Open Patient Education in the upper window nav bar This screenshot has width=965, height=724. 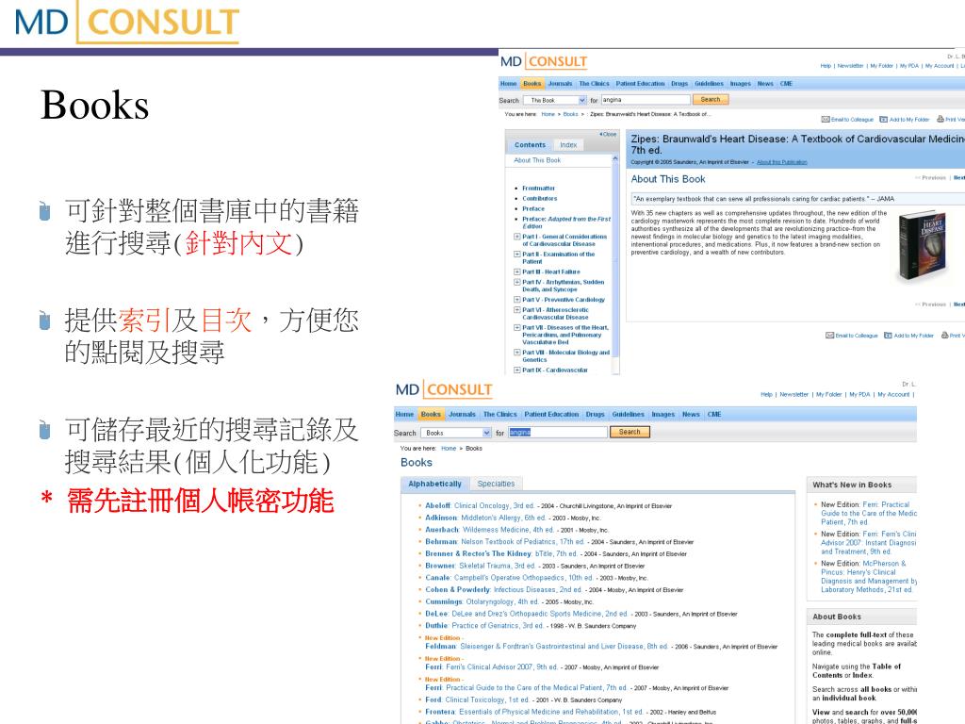(x=640, y=84)
